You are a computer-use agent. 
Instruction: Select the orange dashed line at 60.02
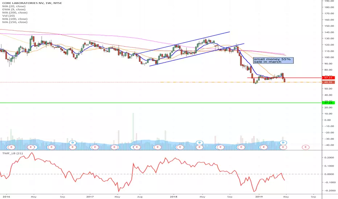click(240, 82)
